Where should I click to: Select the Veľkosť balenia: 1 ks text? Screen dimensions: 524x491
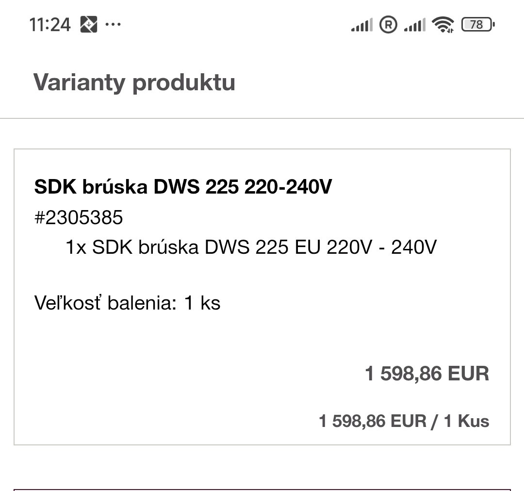pos(126,303)
